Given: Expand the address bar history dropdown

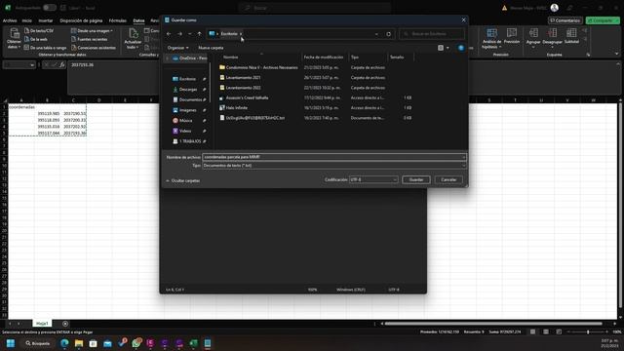Looking at the screenshot, I should click(376, 34).
